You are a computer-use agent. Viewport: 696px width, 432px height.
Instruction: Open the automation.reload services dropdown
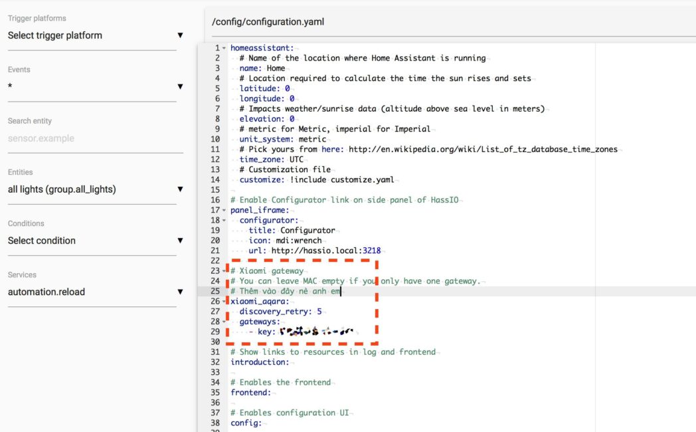pos(96,292)
